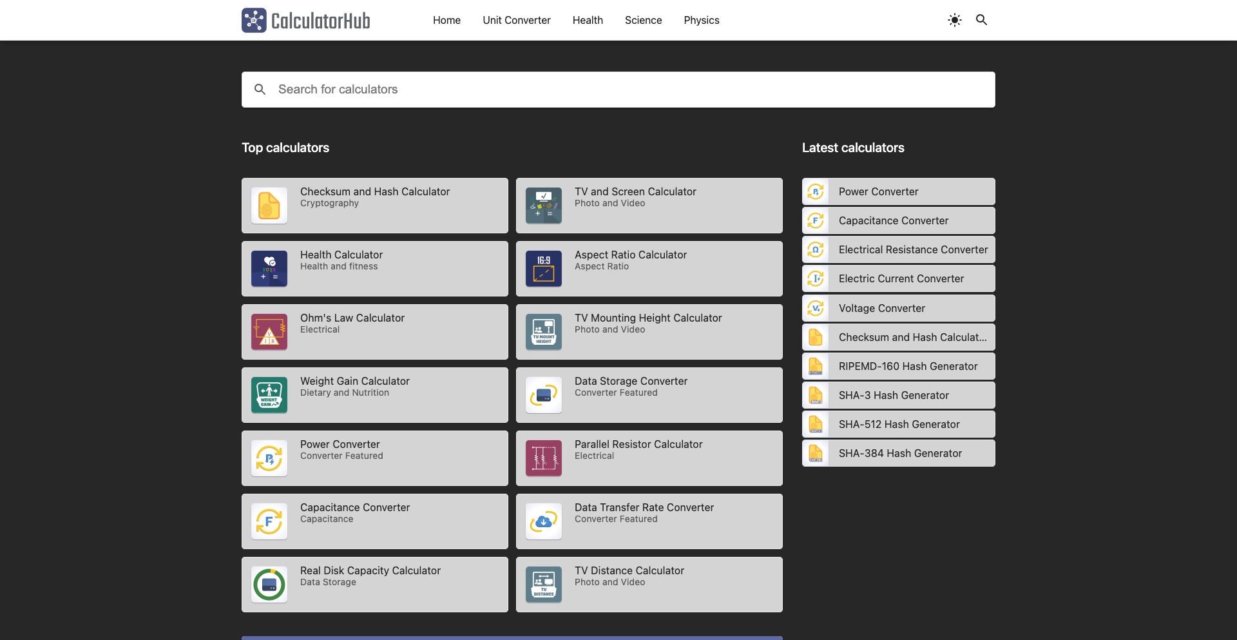Viewport: 1237px width, 640px height.
Task: Click the CalculatorHub logo icon
Action: tap(254, 20)
